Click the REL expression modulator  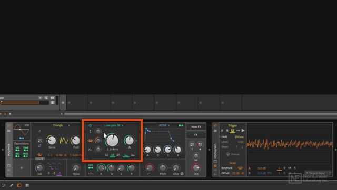click(17, 155)
